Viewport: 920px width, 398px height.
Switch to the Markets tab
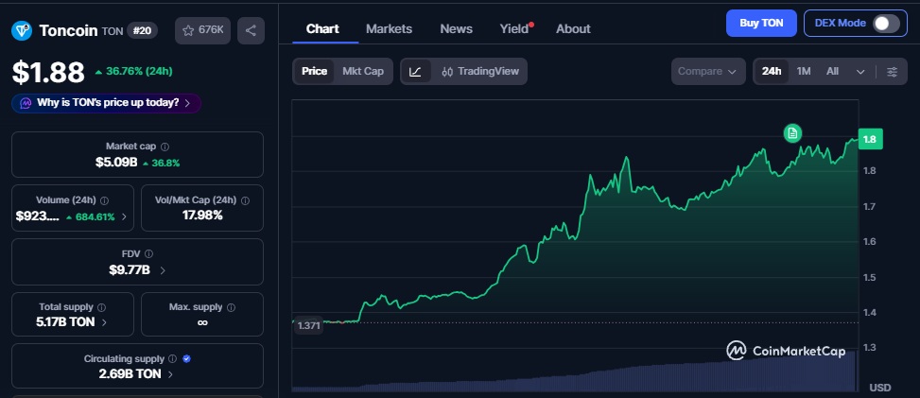pos(389,28)
